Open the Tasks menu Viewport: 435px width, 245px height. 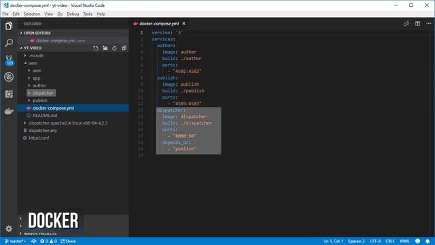[x=88, y=14]
